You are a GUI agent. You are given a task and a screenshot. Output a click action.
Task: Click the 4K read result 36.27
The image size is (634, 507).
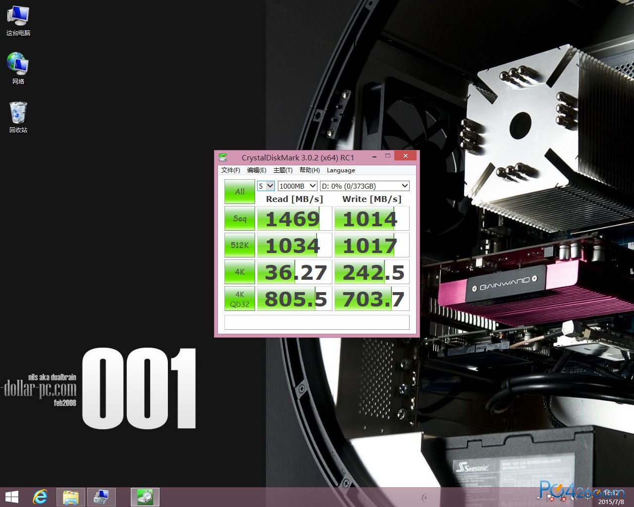pos(294,272)
